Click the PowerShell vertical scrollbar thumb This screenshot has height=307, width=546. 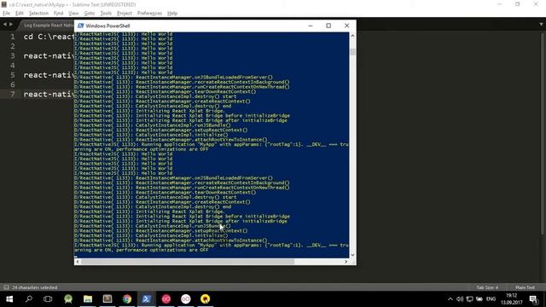click(x=352, y=51)
